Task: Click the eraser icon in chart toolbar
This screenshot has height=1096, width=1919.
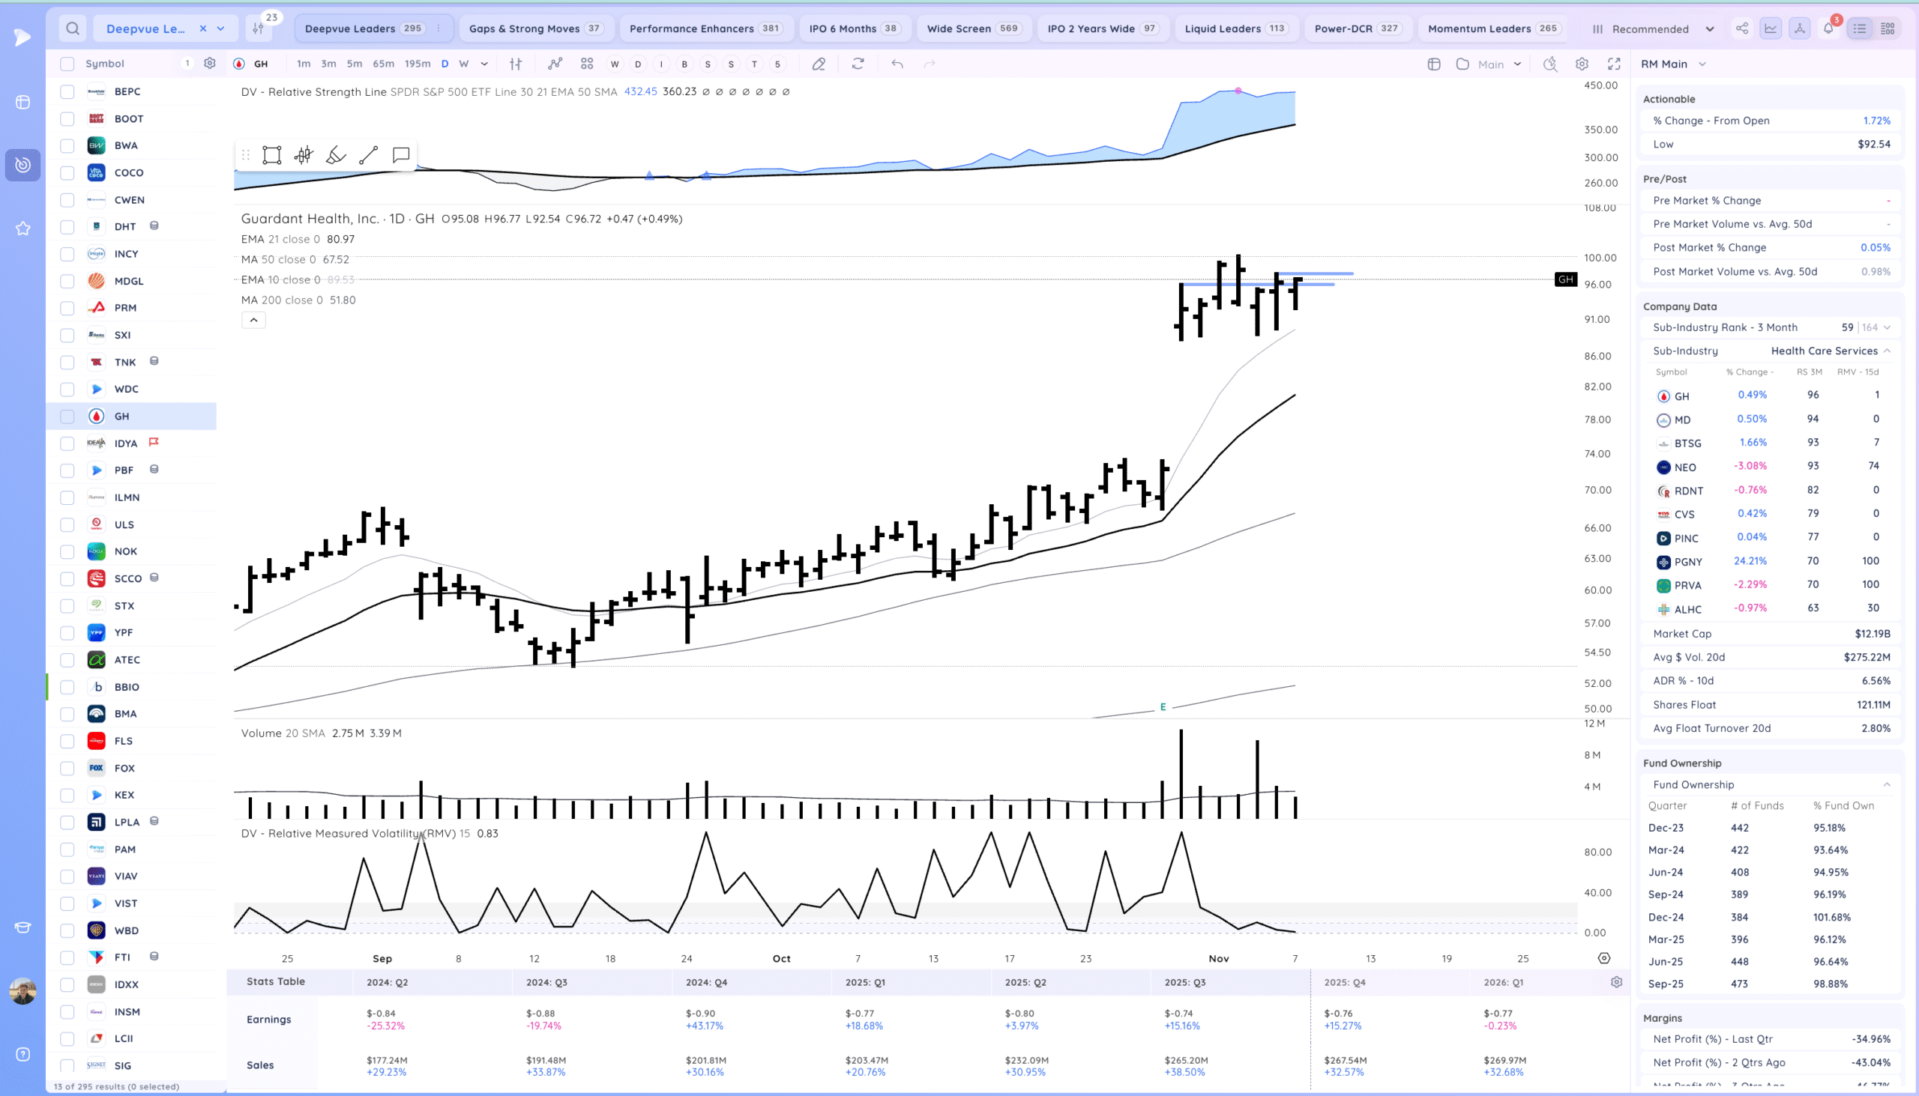Action: [x=819, y=64]
